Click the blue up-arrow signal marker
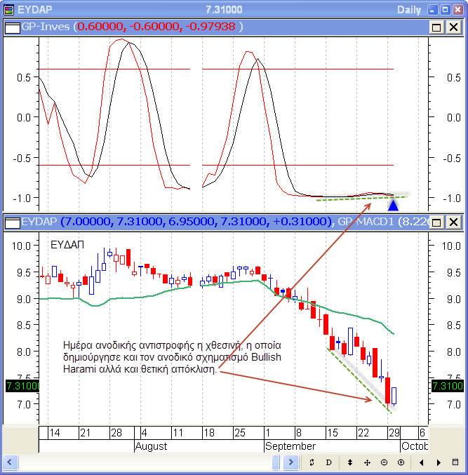This screenshot has height=475, width=468. click(x=393, y=205)
